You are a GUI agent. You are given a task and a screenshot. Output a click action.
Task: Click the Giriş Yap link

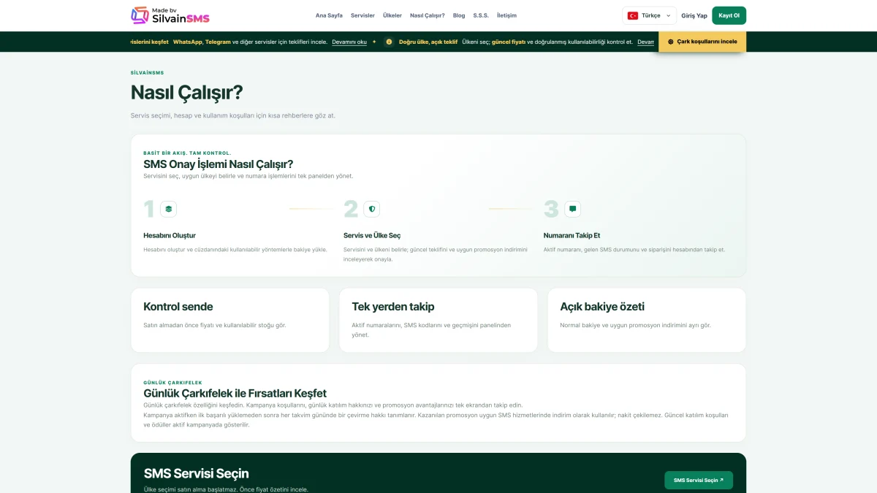[x=694, y=15]
